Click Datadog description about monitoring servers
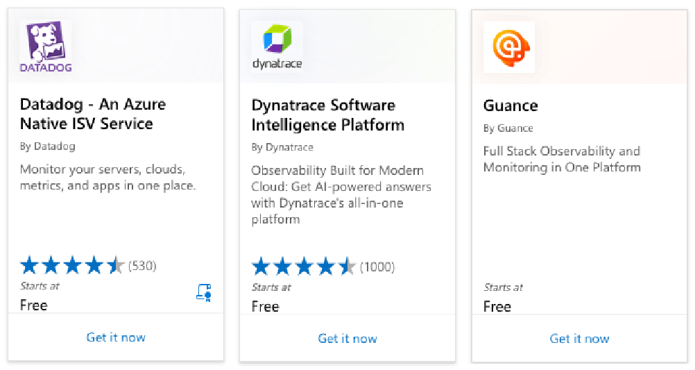The image size is (695, 370). [108, 178]
